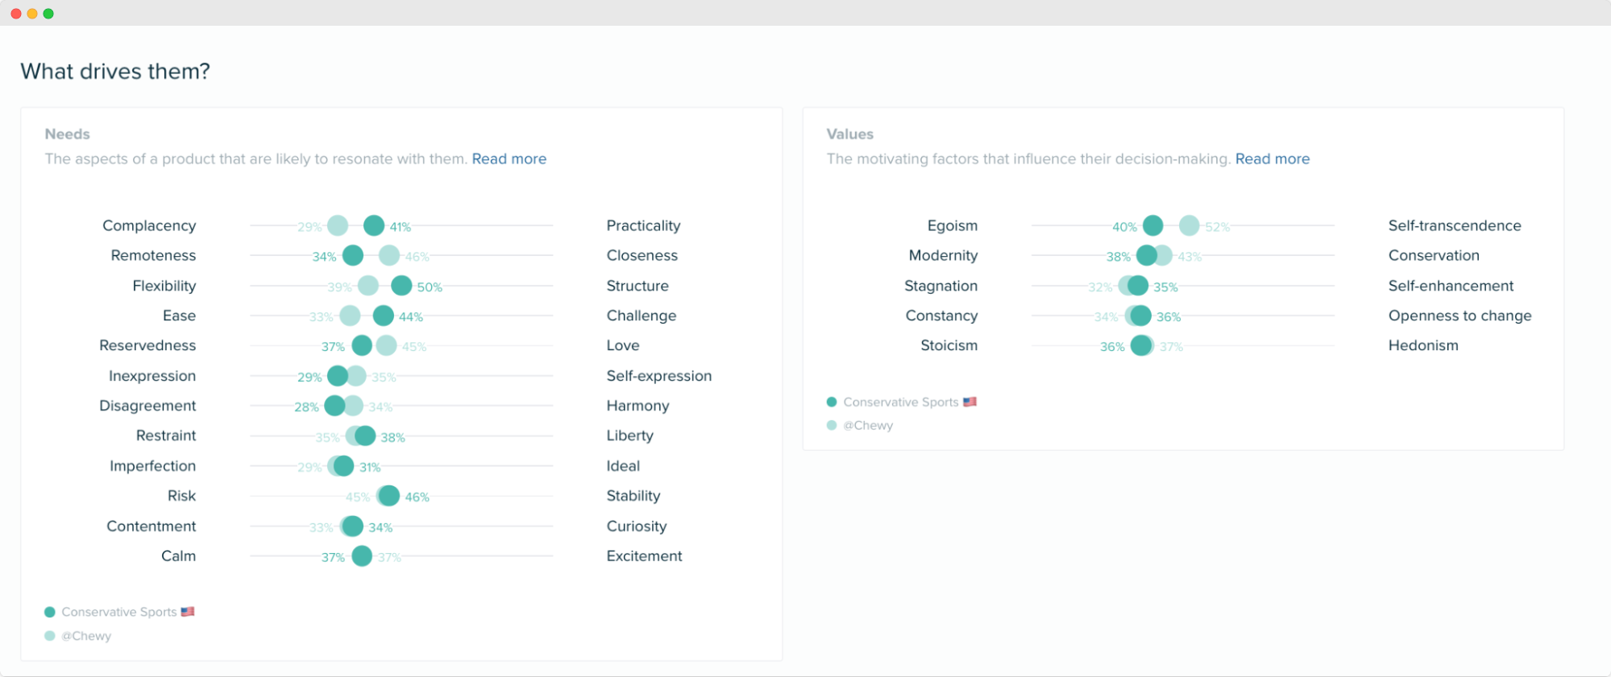This screenshot has height=677, width=1611.
Task: Click the 'Self-transcendence' label
Action: pyautogui.click(x=1455, y=225)
